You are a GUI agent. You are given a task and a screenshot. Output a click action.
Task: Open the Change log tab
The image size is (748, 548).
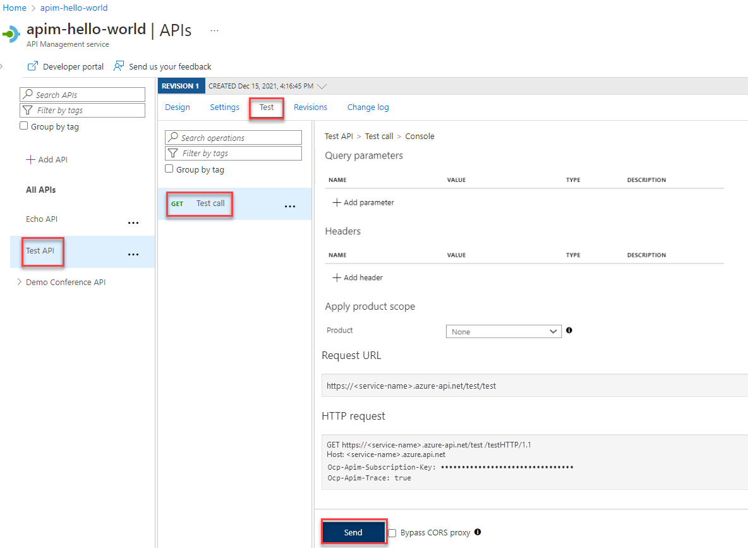coord(368,107)
